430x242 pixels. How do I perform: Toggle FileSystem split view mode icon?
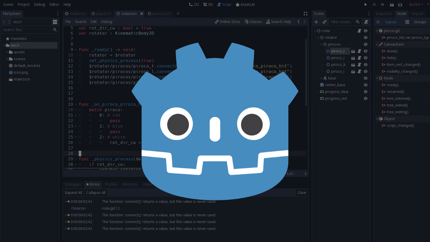point(55,22)
